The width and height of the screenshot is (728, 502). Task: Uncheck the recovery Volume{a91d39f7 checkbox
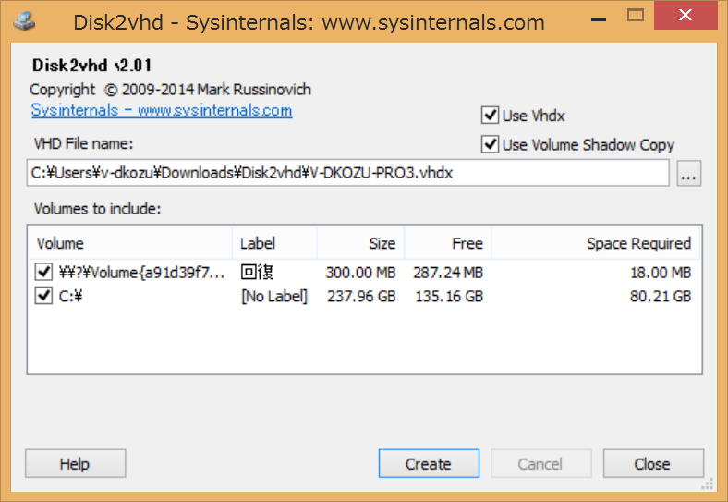pyautogui.click(x=42, y=273)
